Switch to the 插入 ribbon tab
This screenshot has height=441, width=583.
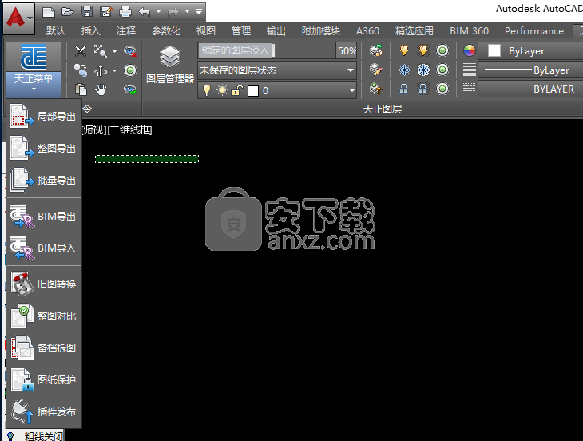[91, 30]
